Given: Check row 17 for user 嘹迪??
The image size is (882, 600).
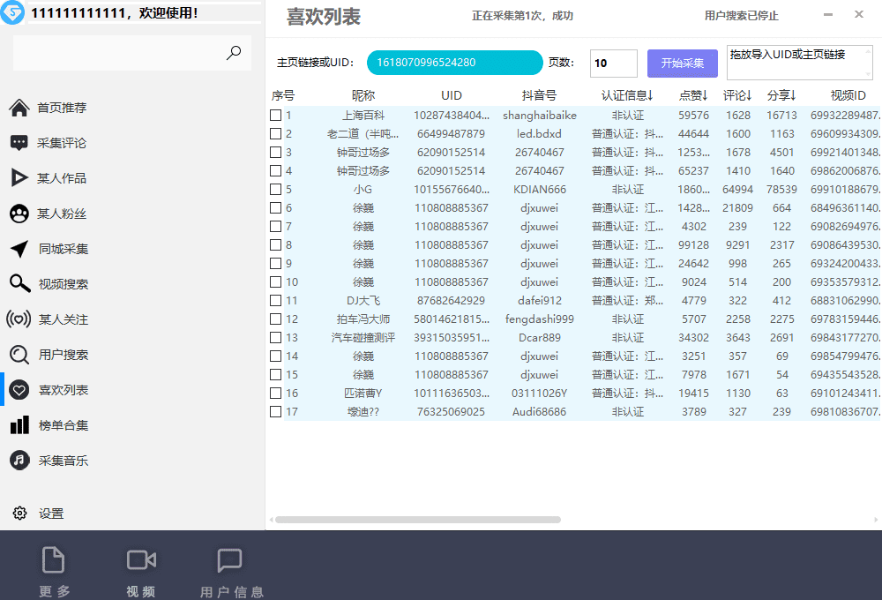Looking at the screenshot, I should (275, 411).
